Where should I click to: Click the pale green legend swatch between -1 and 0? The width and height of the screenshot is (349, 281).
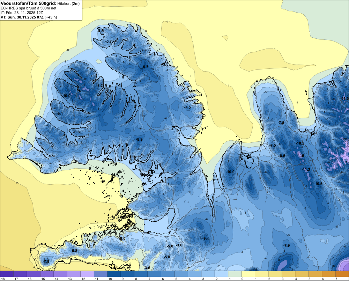(235, 274)
